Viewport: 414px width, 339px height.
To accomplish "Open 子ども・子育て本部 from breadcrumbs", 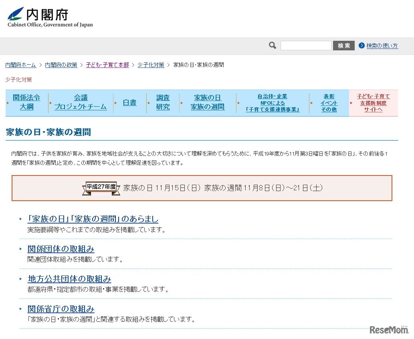I will coord(107,65).
